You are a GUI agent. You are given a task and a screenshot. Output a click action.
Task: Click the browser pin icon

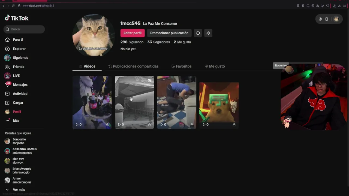303,6
